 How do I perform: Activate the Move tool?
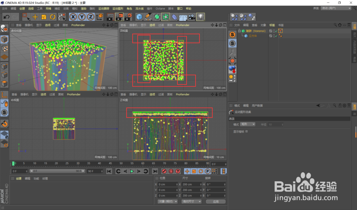click(x=35, y=17)
